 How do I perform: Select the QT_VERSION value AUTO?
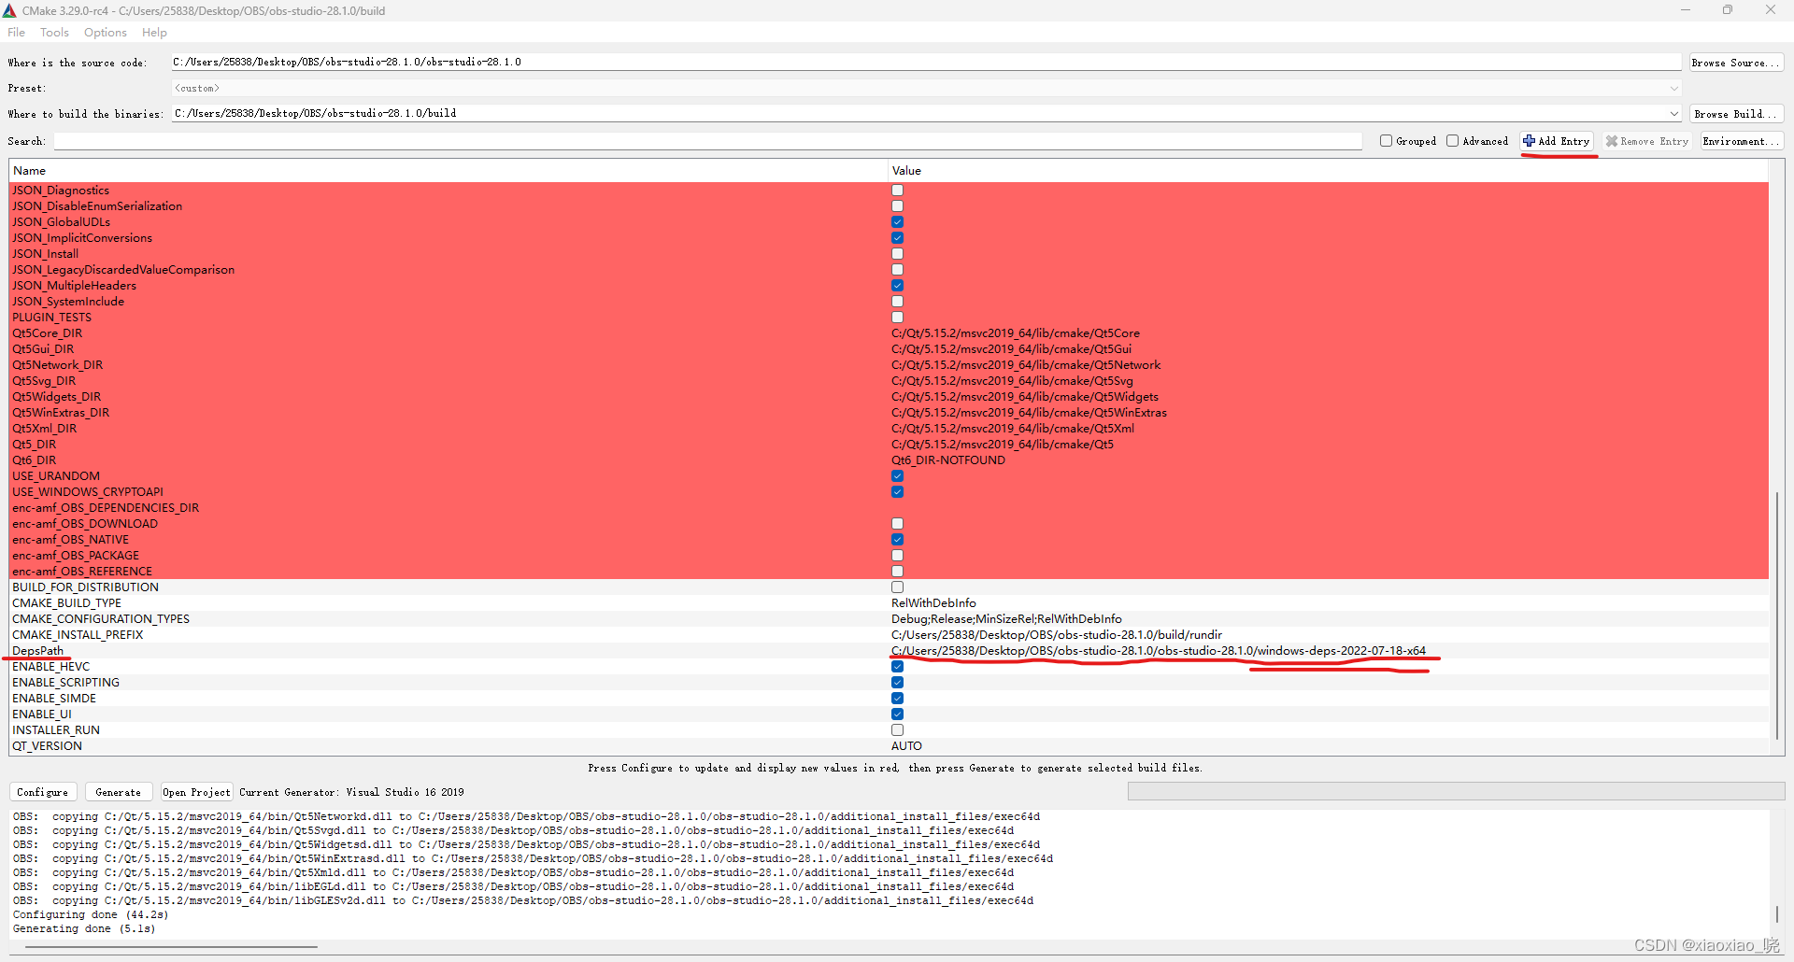point(906,746)
